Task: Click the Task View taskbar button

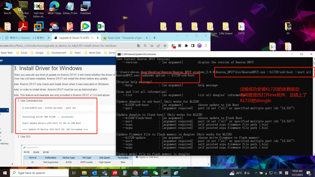Action: pyautogui.click(x=74, y=173)
